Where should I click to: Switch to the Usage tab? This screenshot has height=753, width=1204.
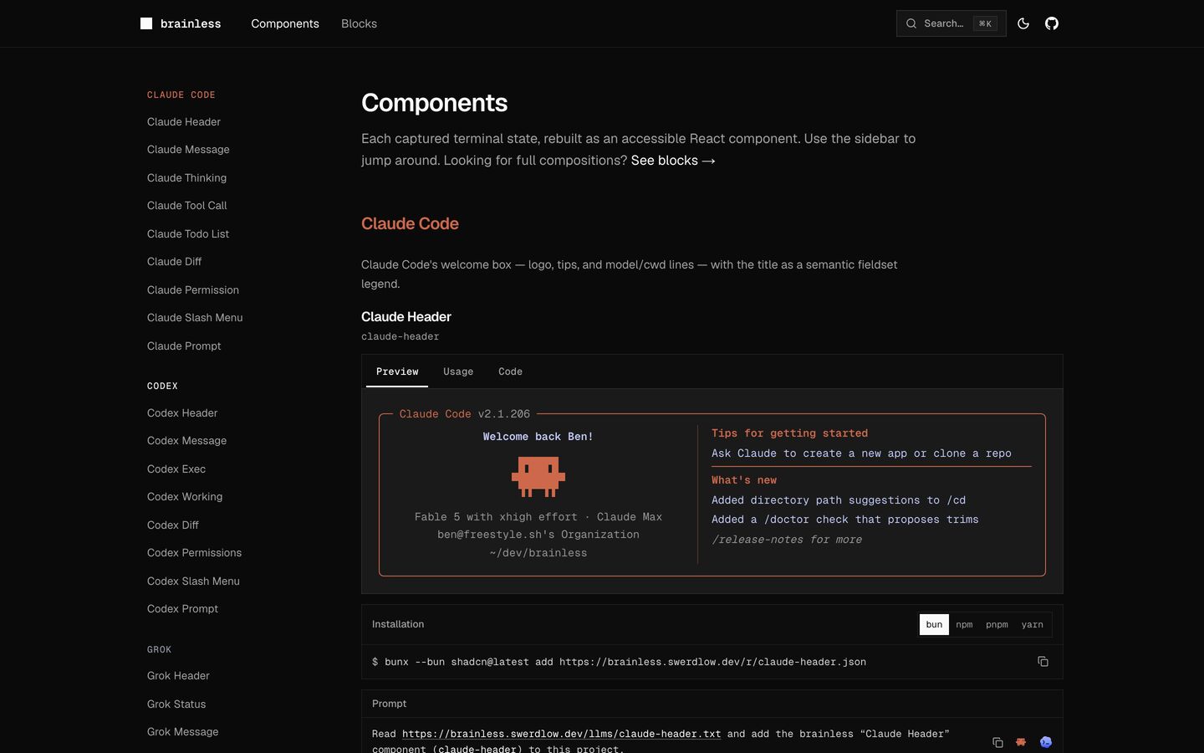[458, 371]
